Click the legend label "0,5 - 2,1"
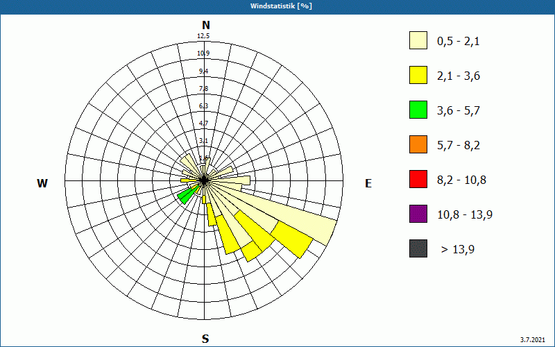The image size is (555, 347). point(459,42)
